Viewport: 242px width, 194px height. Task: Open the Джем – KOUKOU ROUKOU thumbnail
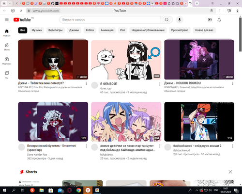point(199,60)
